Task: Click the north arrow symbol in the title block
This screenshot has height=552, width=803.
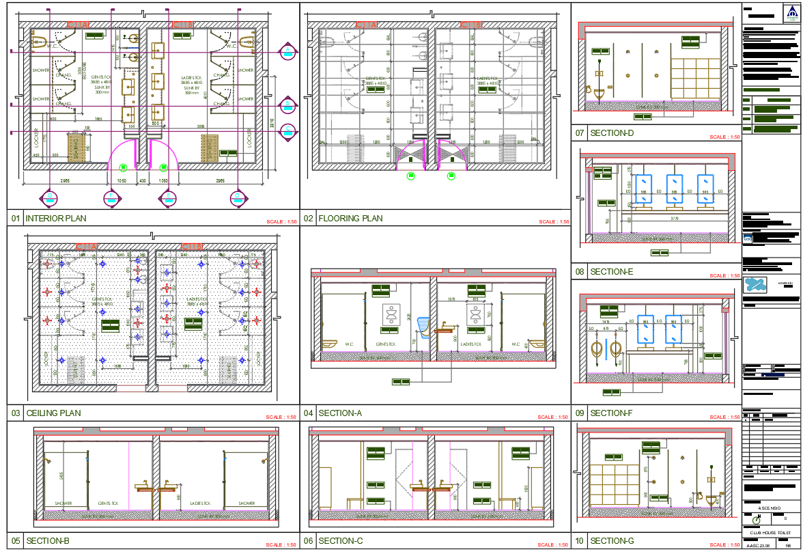Action: coord(756,519)
